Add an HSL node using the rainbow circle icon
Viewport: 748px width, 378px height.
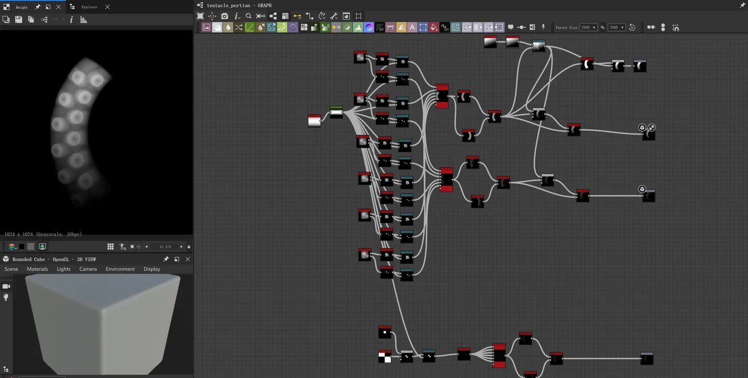click(x=369, y=28)
